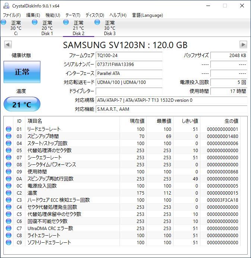Click status orb for ID 08 シークタイムパフォーマンス
This screenshot has width=251, height=258.
pyautogui.click(x=9, y=164)
